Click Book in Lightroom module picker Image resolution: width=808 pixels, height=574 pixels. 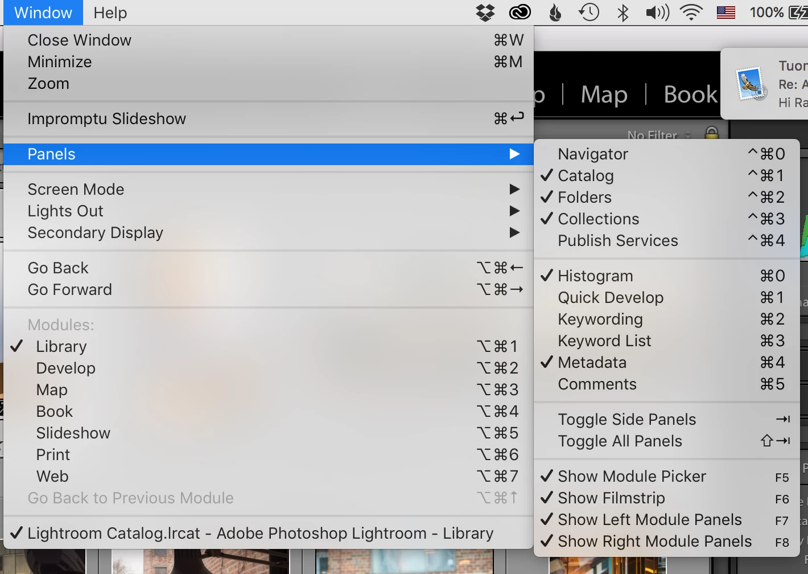coord(691,95)
